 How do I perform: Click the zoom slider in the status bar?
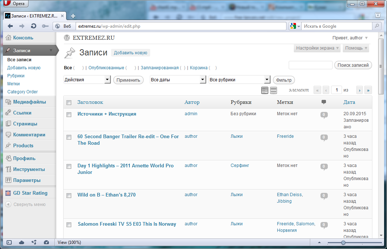(343, 242)
